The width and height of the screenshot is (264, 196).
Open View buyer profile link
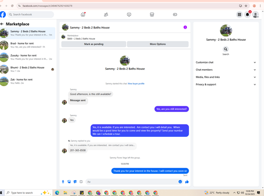click(x=136, y=83)
